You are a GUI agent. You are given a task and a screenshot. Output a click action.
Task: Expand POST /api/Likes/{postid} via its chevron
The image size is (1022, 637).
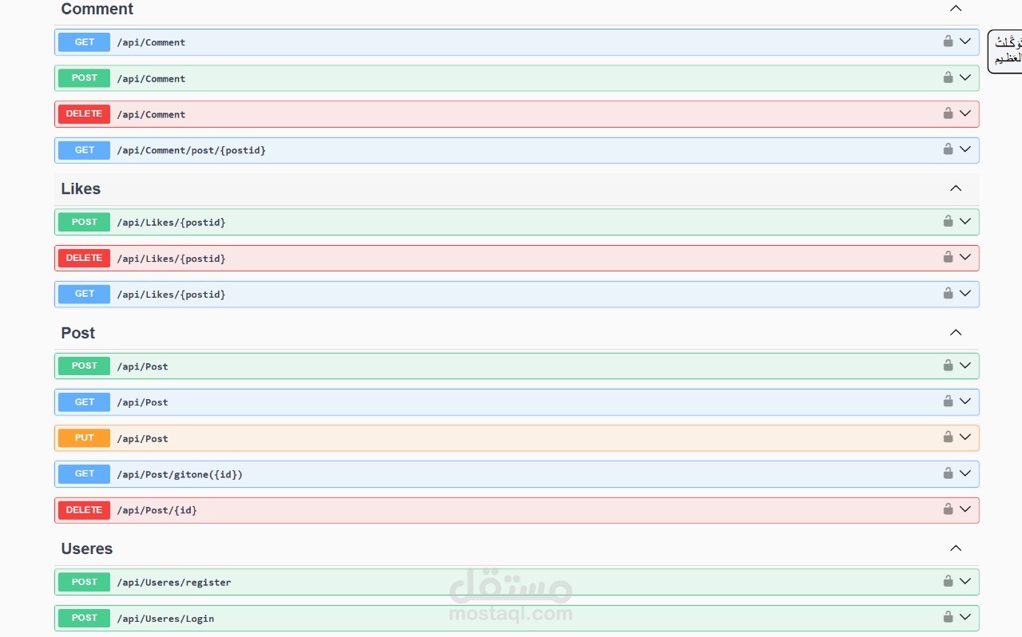[965, 221]
